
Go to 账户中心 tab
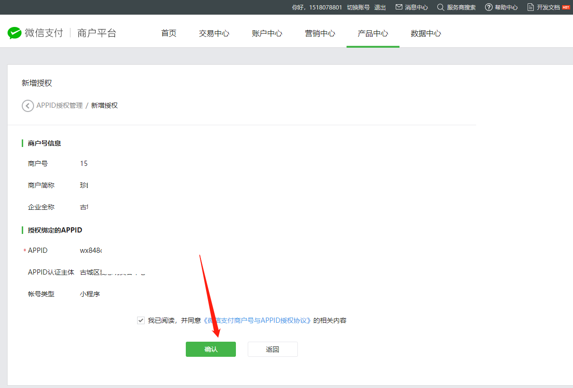point(267,33)
